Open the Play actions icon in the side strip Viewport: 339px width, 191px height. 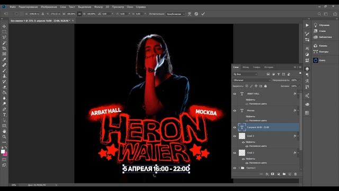[x=307, y=25]
